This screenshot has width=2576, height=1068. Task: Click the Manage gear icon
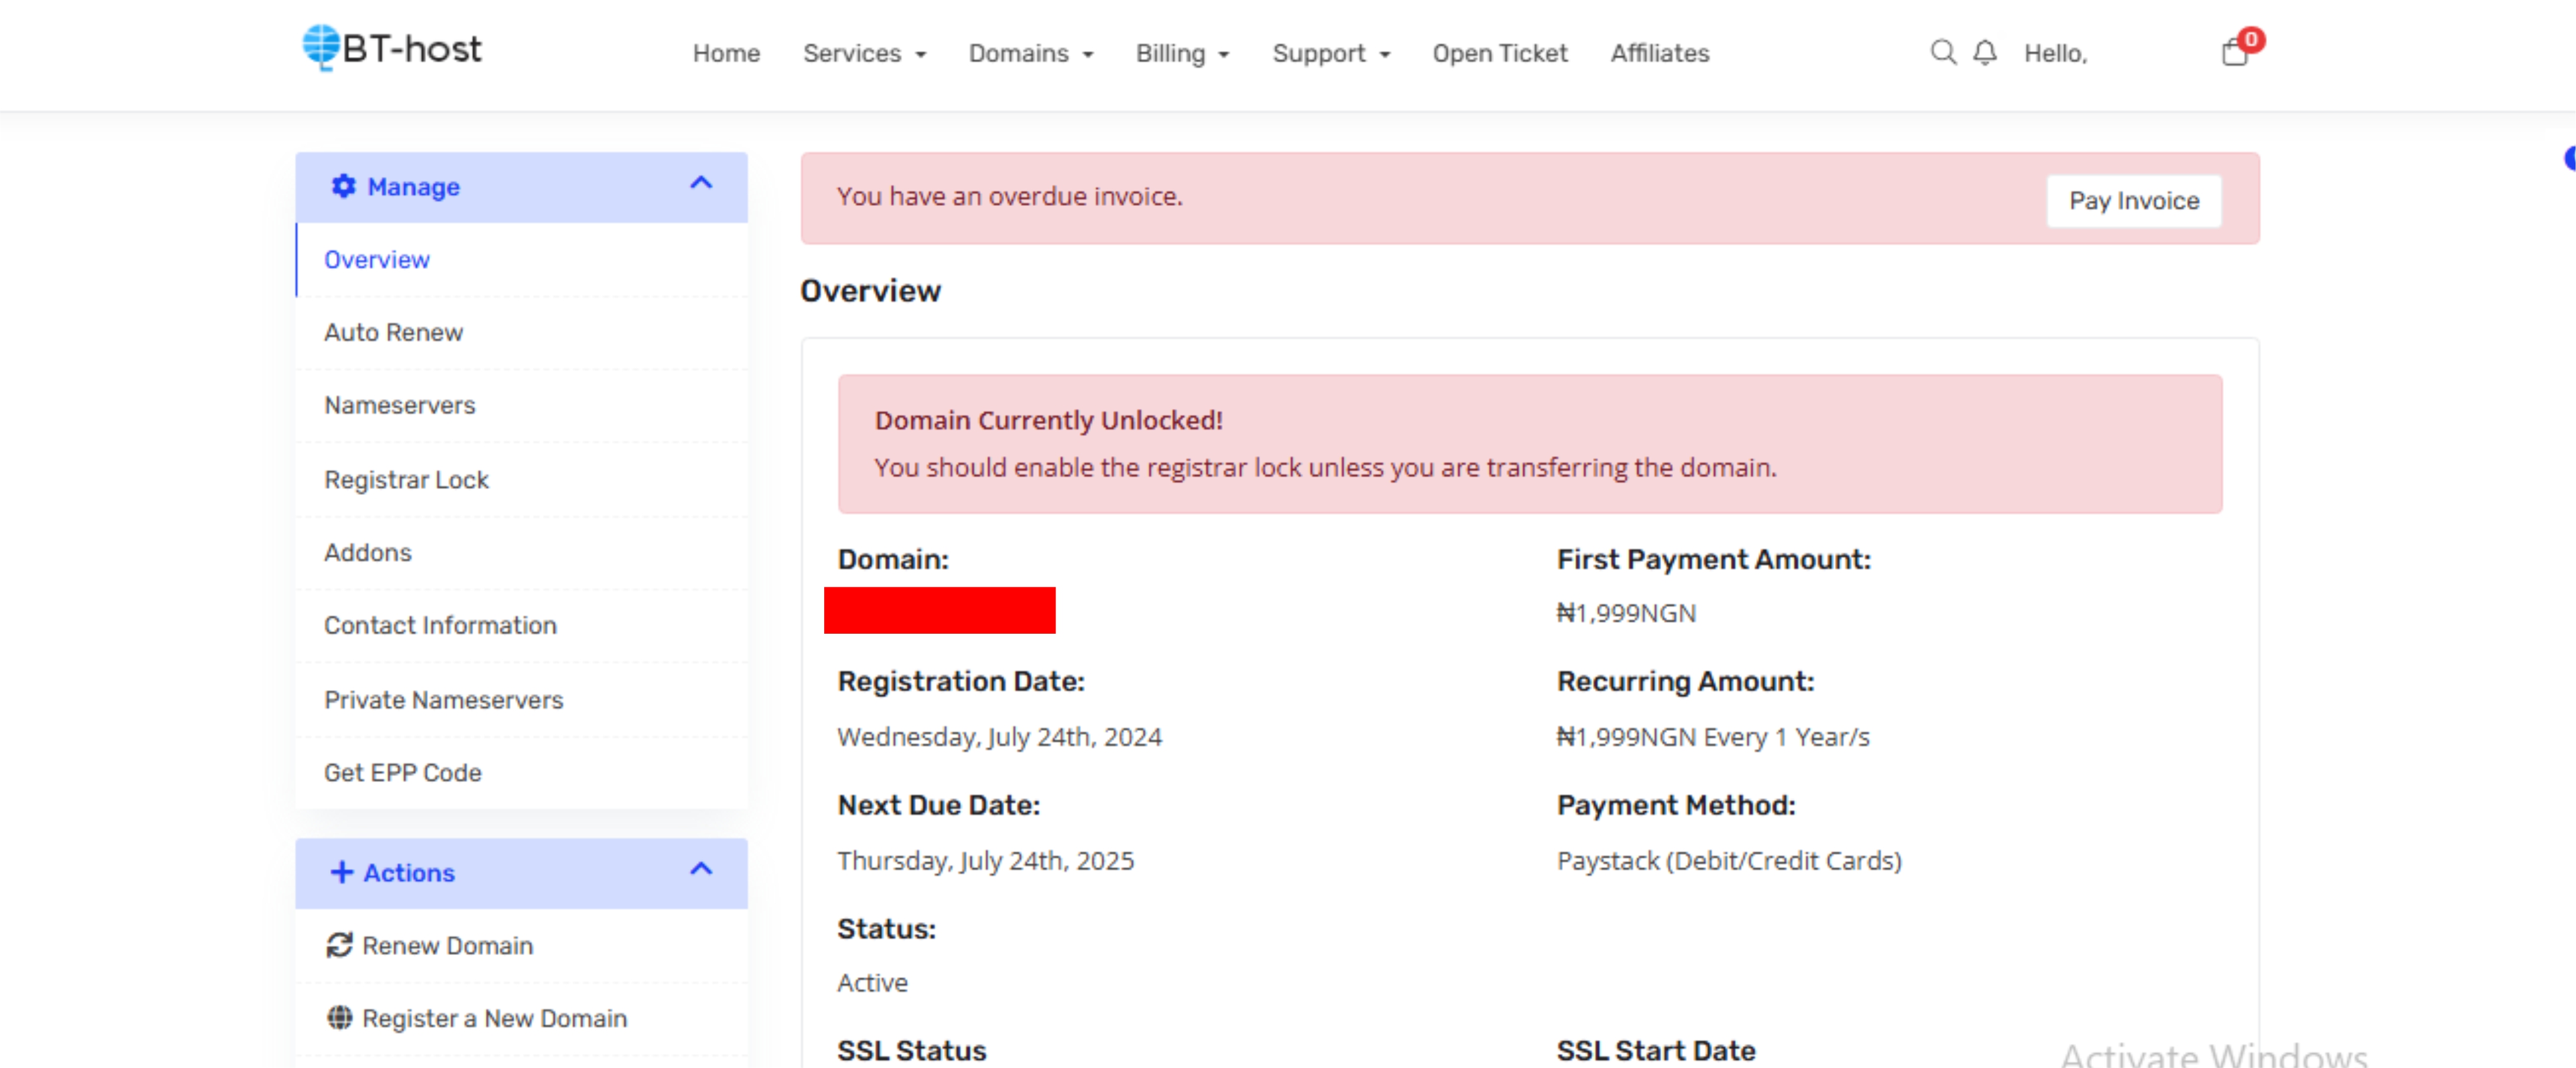pyautogui.click(x=343, y=187)
